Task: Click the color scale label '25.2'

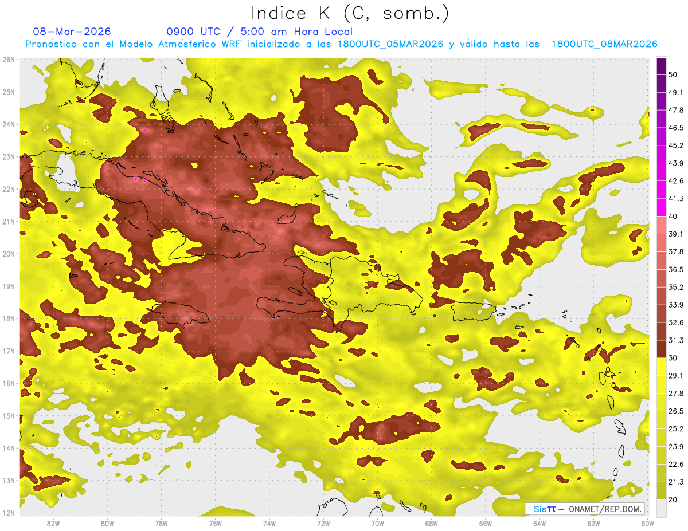Action: [675, 428]
